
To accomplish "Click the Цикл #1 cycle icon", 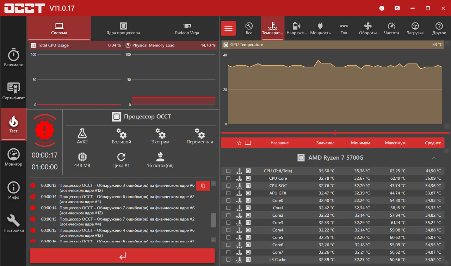I will (x=121, y=157).
